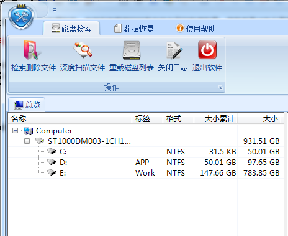
Task: Click the 97.65 GB size cell
Action: click(264, 163)
